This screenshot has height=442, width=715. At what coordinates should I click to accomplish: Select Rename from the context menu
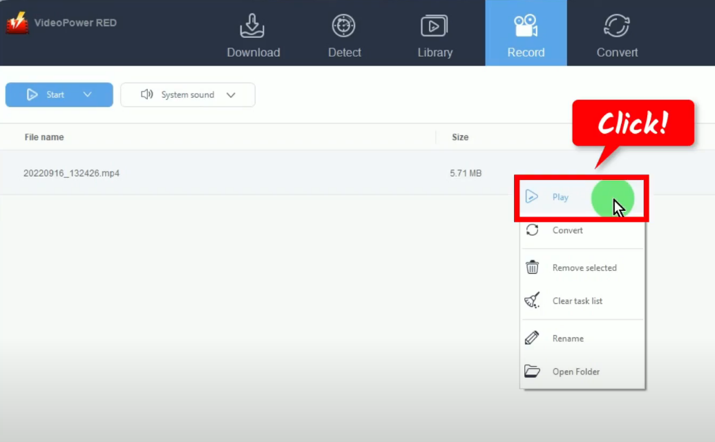coord(569,338)
